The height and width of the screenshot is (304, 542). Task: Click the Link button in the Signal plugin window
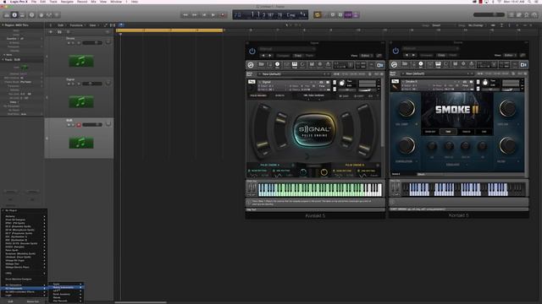pos(379,56)
